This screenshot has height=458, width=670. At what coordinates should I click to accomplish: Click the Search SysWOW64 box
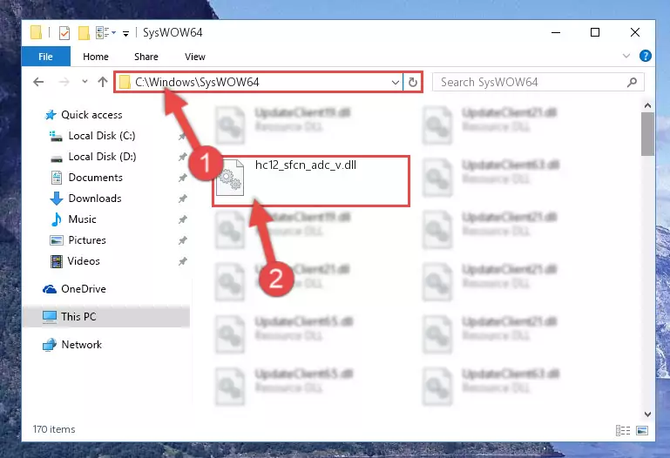coord(538,82)
